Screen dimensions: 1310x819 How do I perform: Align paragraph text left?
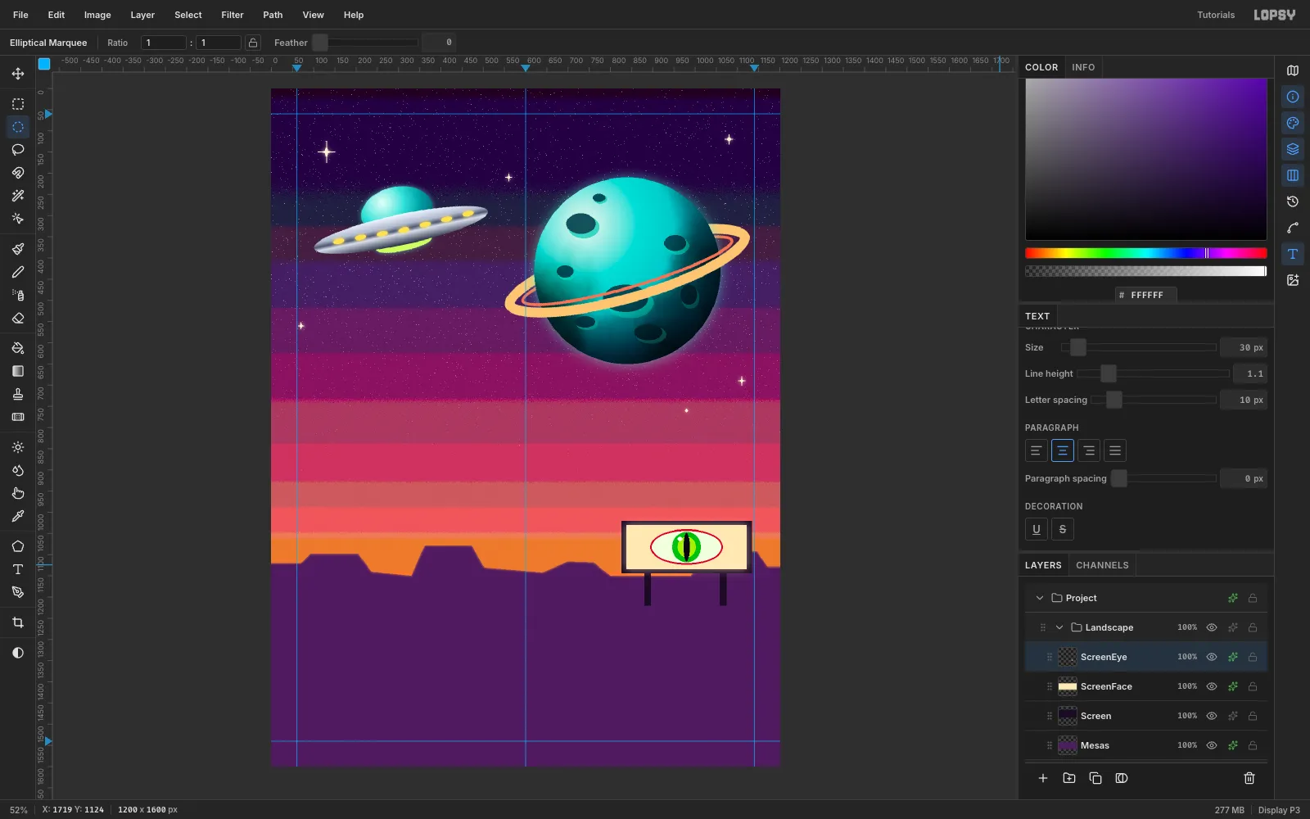(x=1037, y=450)
